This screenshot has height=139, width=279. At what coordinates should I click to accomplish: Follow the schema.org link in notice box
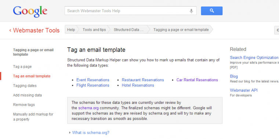(x=88, y=108)
